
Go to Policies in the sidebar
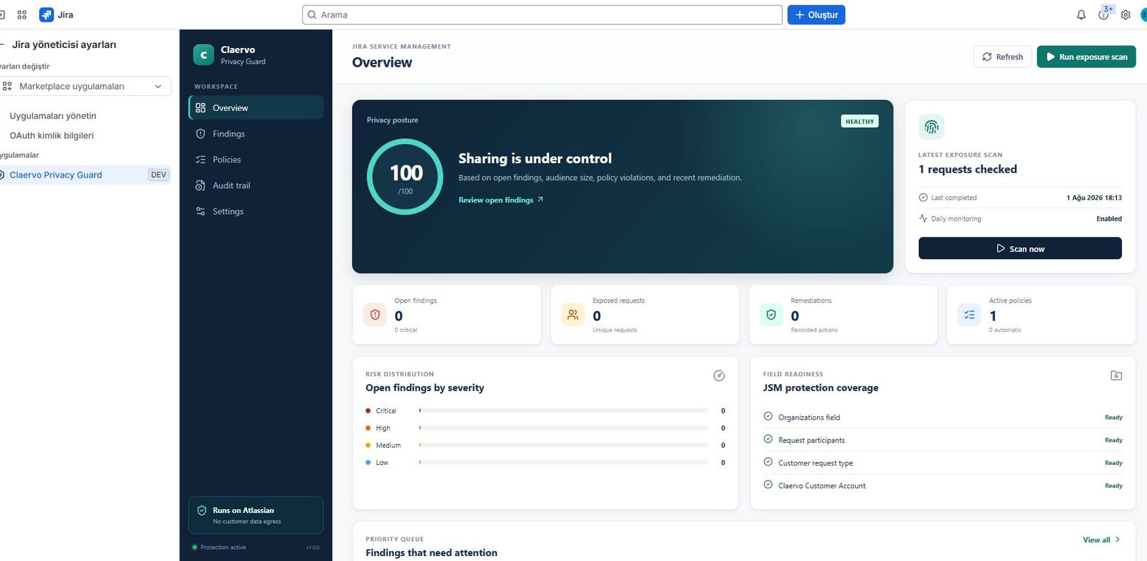click(x=256, y=160)
